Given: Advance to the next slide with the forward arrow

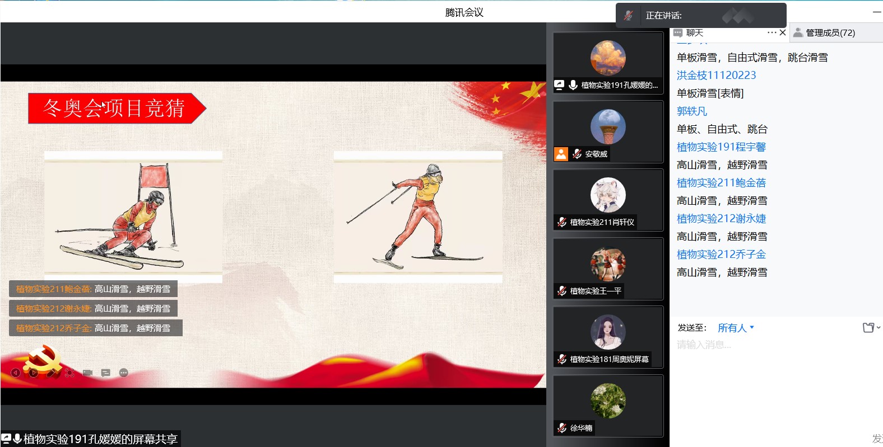Looking at the screenshot, I should 34,373.
